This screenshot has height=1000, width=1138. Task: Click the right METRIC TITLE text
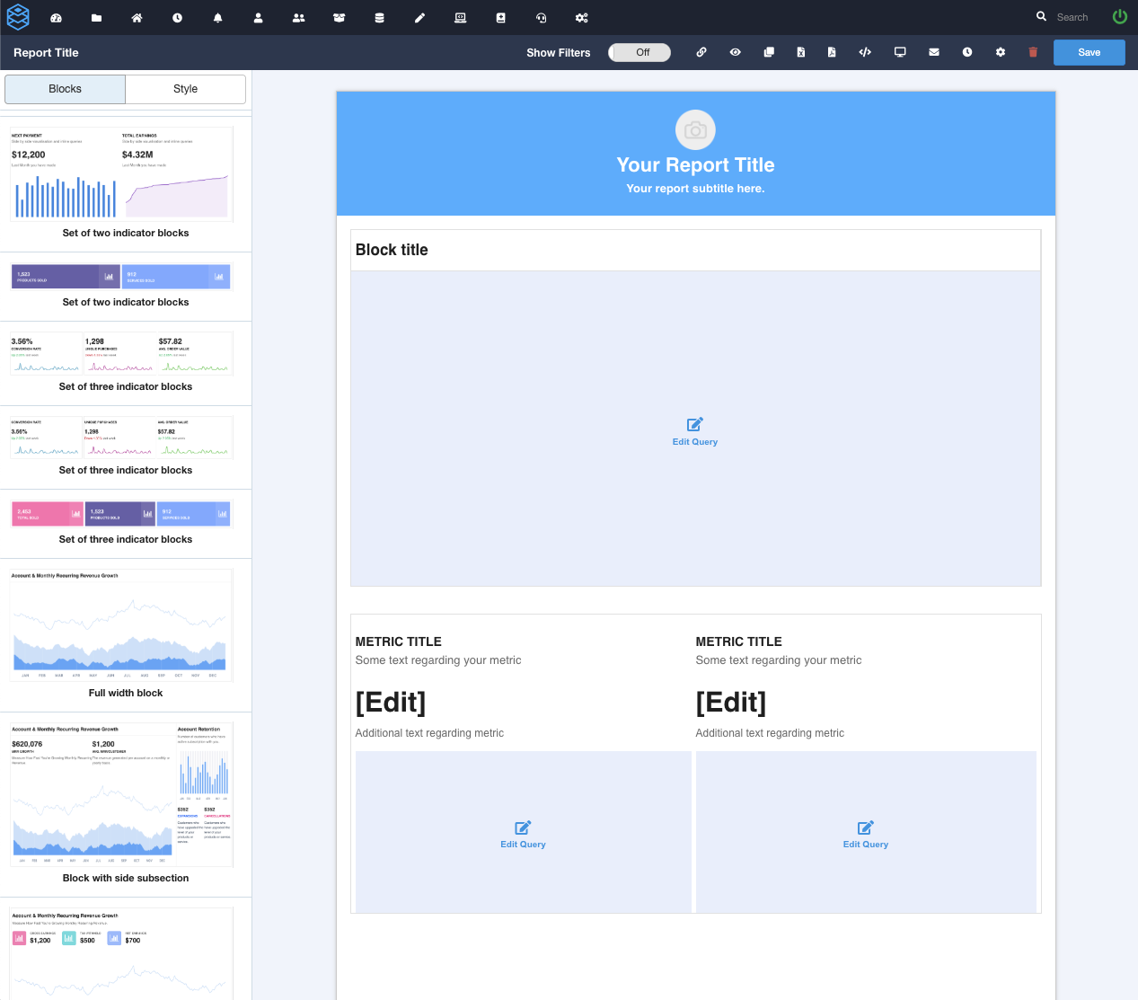coord(739,642)
